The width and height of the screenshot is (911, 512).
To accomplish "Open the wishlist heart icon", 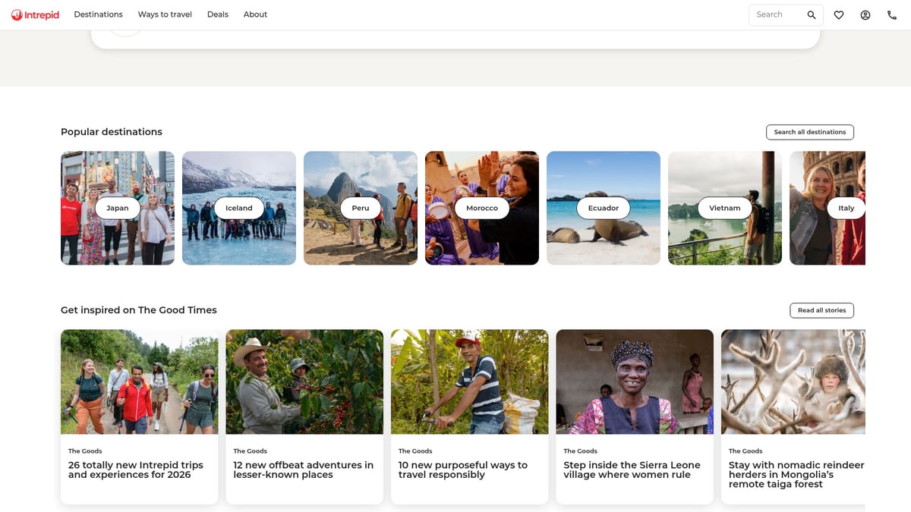I will pos(839,15).
